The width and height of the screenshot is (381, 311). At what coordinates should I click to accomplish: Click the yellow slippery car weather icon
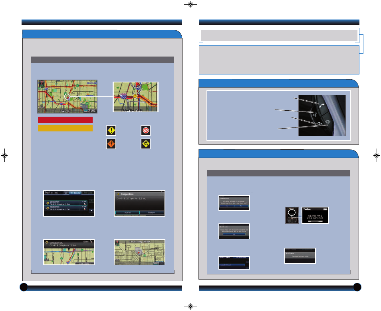(x=146, y=144)
